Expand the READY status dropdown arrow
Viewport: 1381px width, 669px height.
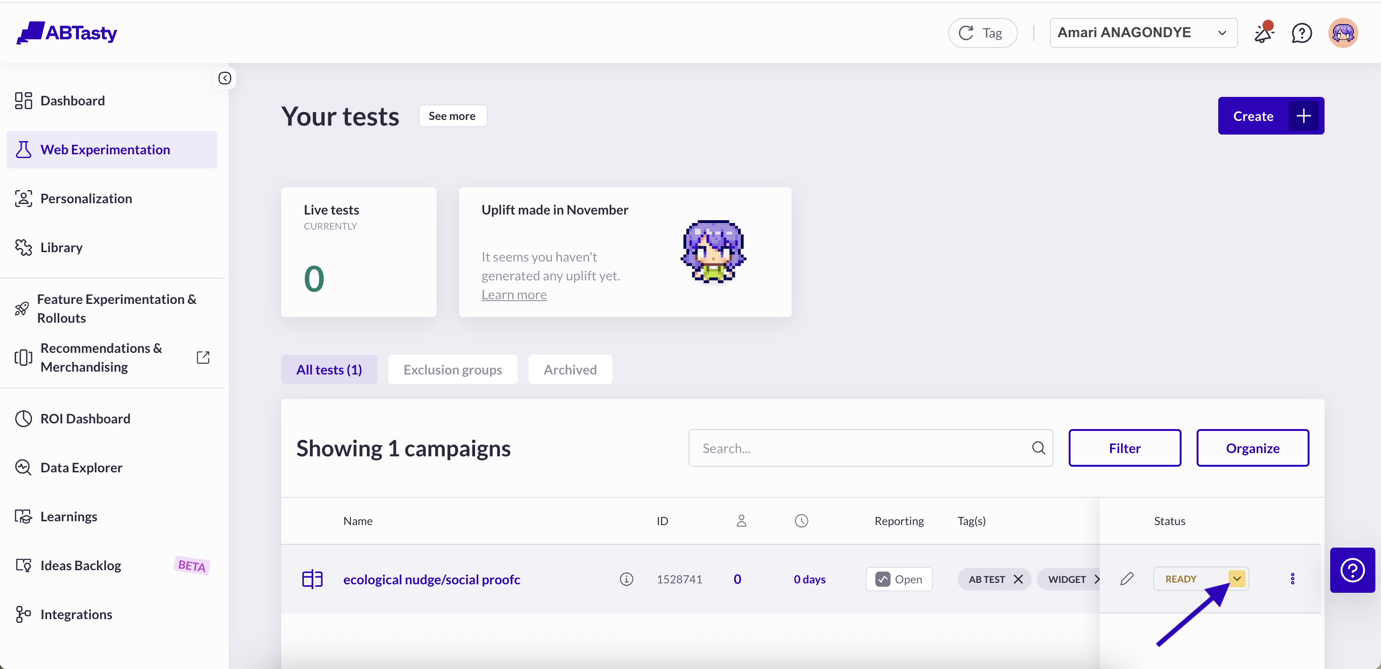click(x=1237, y=579)
